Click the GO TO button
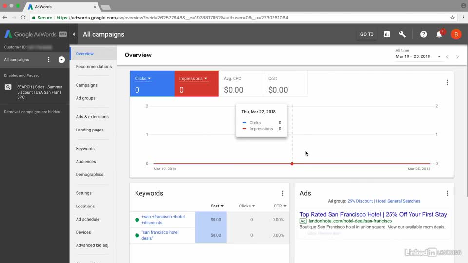This screenshot has width=468, height=263. (367, 34)
